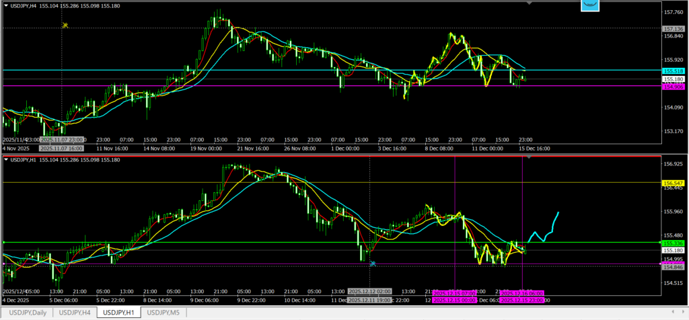Open the H4 chart dropdown triangle
The height and width of the screenshot is (320, 689).
coord(7,6)
